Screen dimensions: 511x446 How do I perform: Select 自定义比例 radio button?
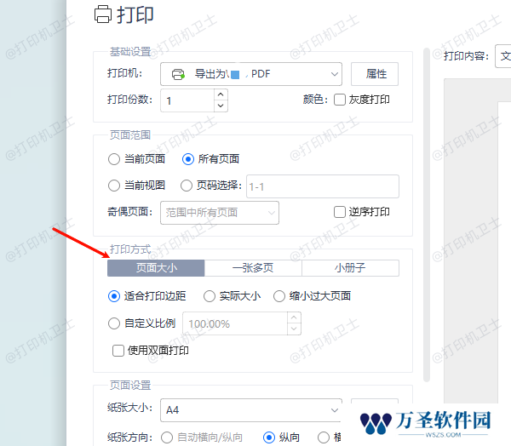(114, 323)
